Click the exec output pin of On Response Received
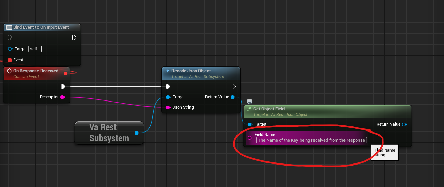This screenshot has width=444, height=187. 63,87
